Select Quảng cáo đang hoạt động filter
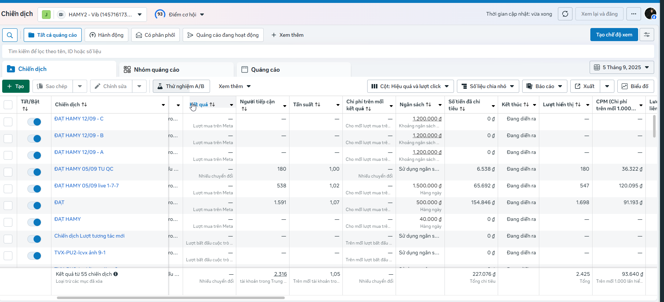The height and width of the screenshot is (302, 664). pos(223,35)
